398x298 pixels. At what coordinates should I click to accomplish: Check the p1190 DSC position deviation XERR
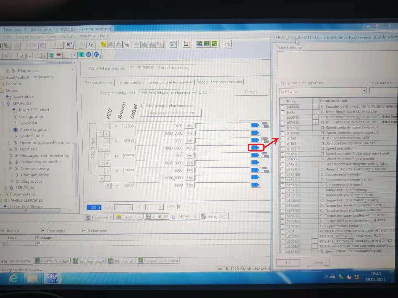(282, 138)
